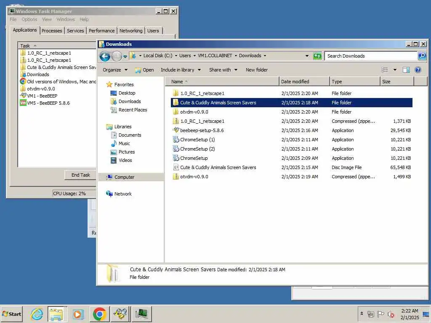Click the search magnifier icon in Downloads
This screenshot has width=431, height=323.
point(422,56)
